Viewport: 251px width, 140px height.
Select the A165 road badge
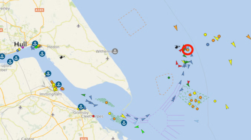39,10
